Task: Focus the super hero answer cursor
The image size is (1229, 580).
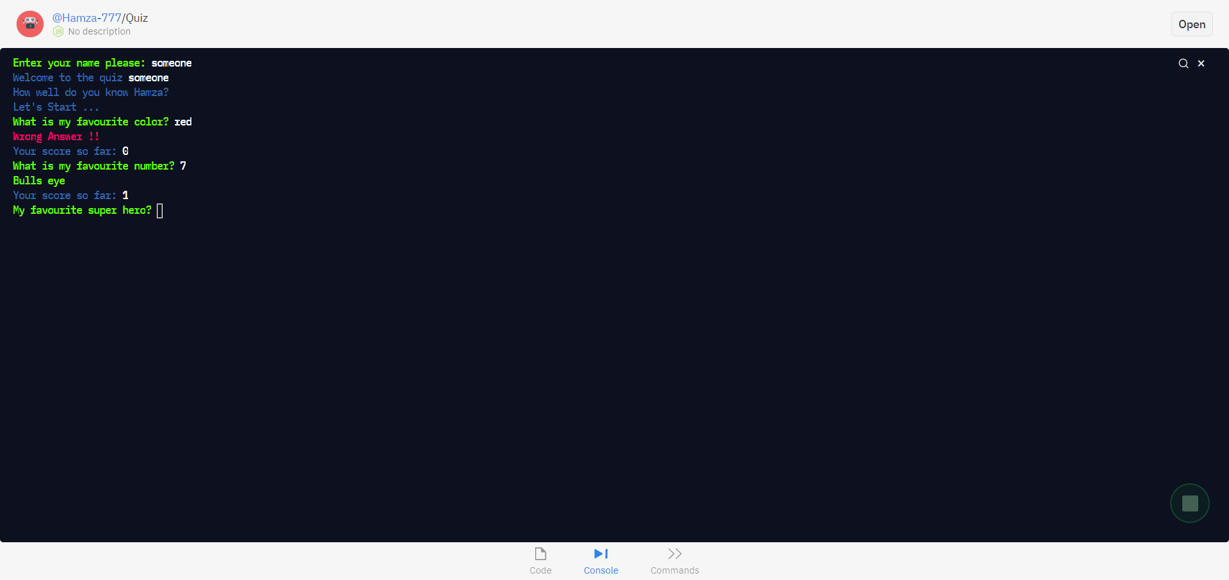Action: 160,211
